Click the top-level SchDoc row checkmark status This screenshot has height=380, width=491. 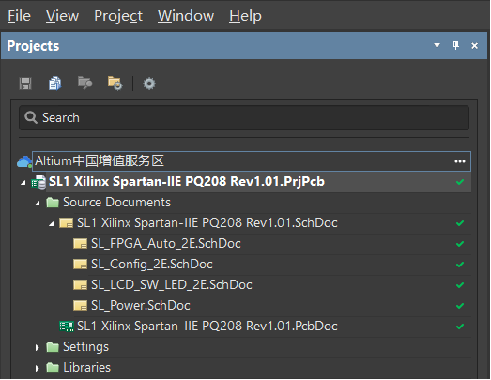[460, 223]
